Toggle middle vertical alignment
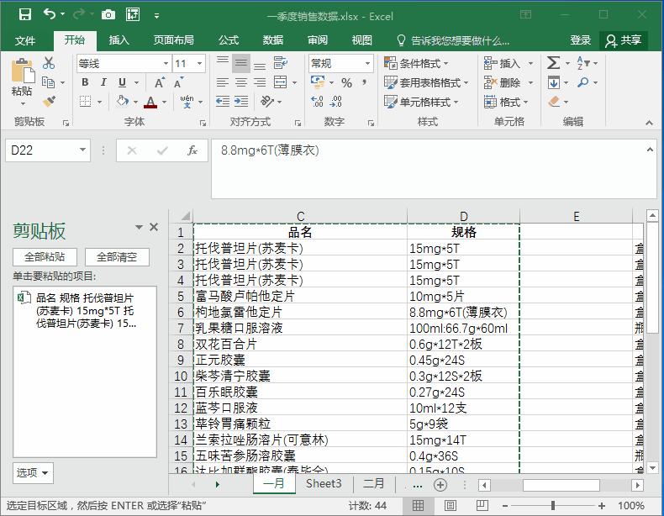The width and height of the screenshot is (664, 516). [241, 63]
